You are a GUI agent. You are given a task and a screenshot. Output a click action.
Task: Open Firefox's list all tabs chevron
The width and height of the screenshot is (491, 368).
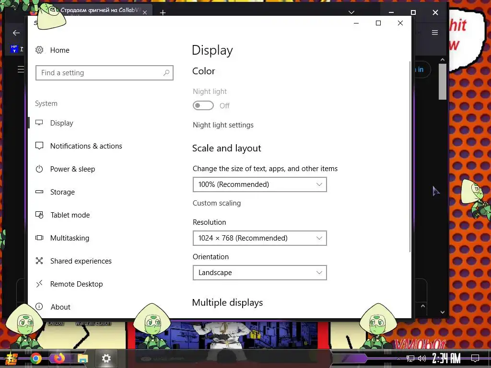click(x=351, y=12)
